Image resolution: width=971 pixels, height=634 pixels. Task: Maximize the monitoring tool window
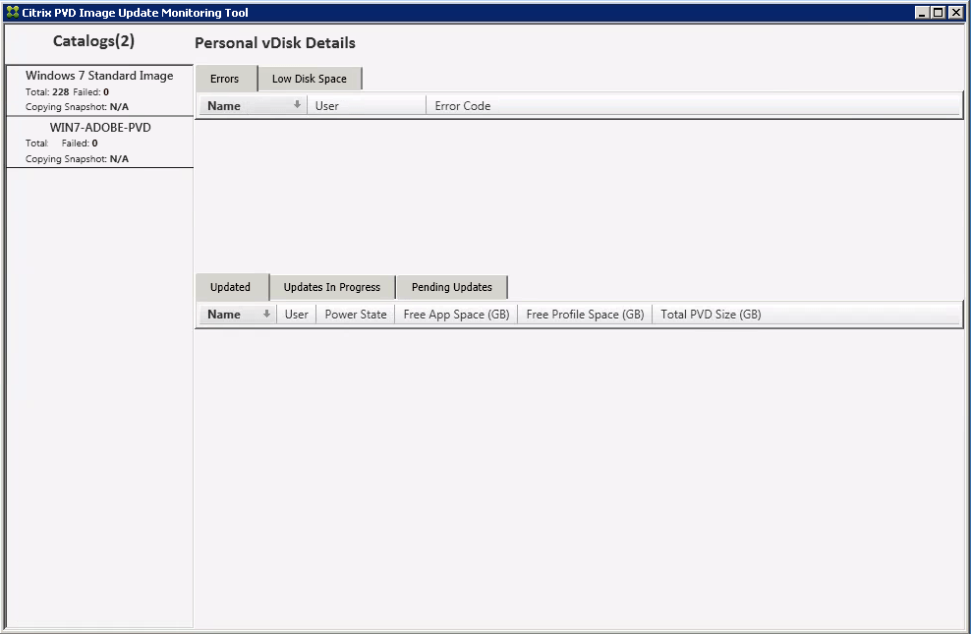click(937, 12)
